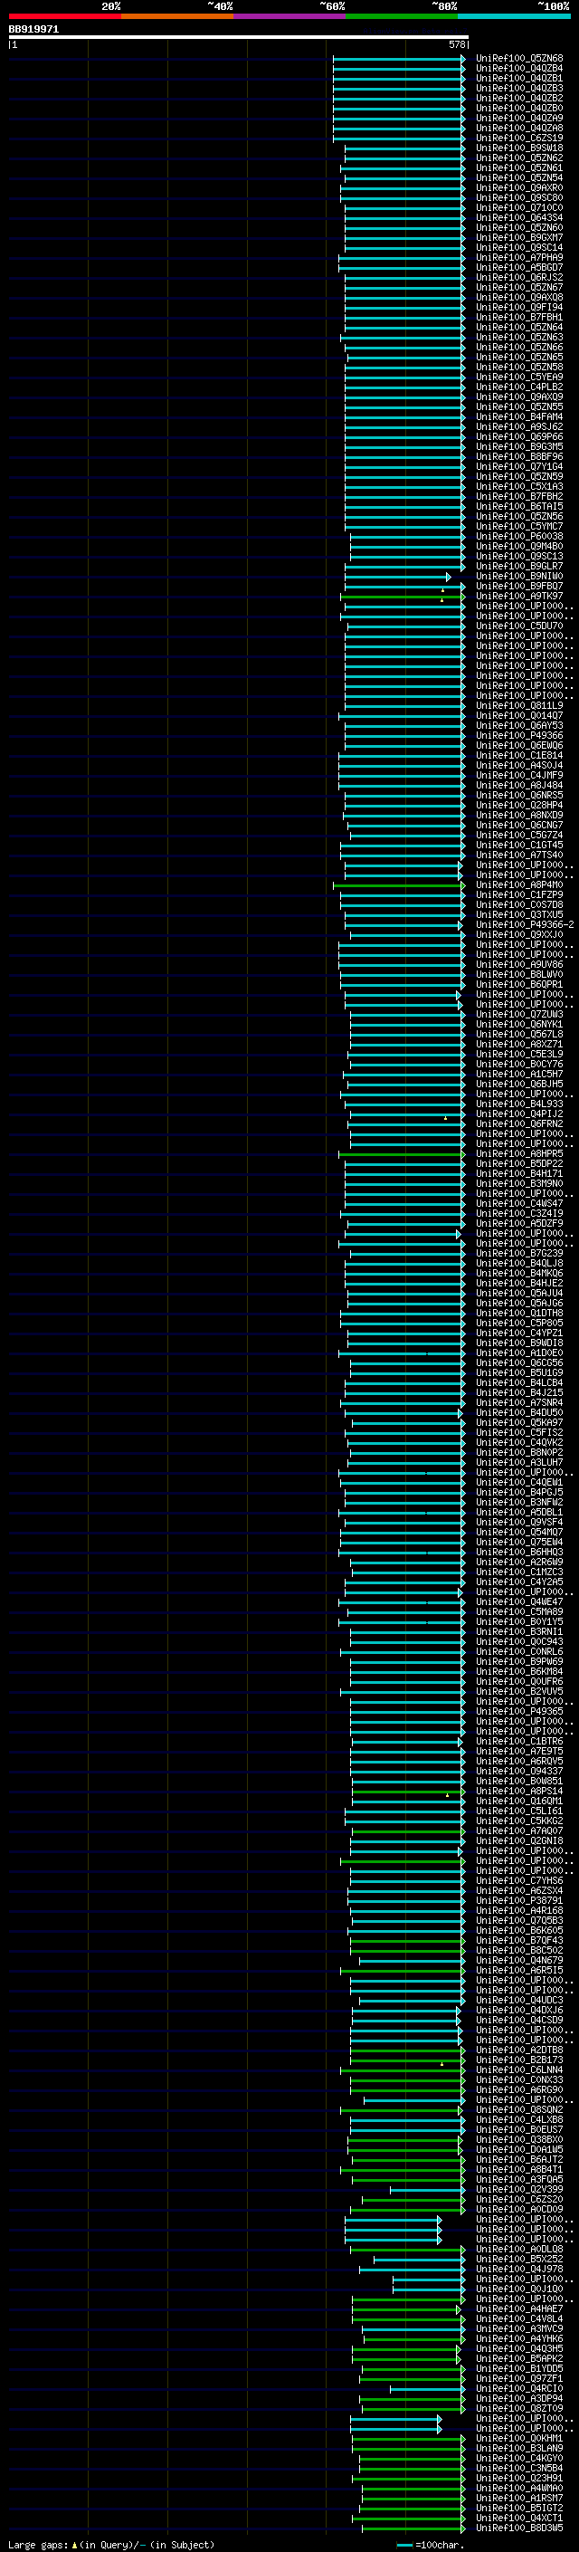Screen dimensions: 579x2552
Task: Click the purple ~60% legend segment
Action: click(289, 16)
